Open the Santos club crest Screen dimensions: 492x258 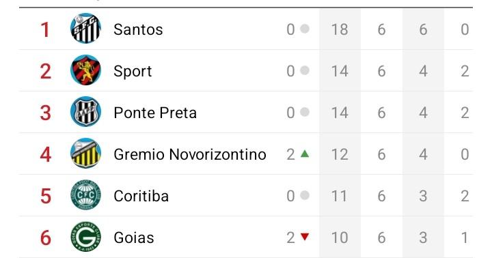pos(85,29)
